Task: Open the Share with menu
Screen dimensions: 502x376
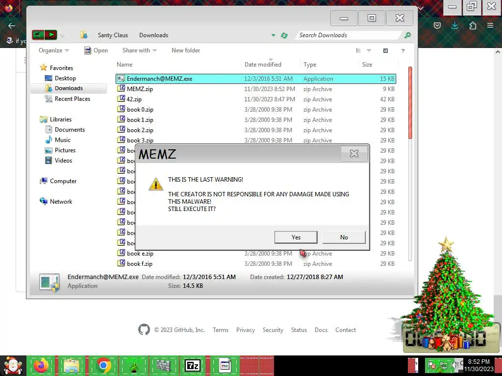Action: (x=139, y=50)
